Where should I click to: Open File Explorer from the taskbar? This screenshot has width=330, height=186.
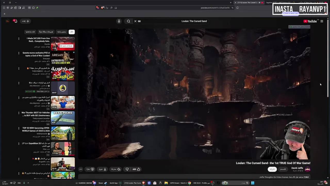tap(166, 183)
